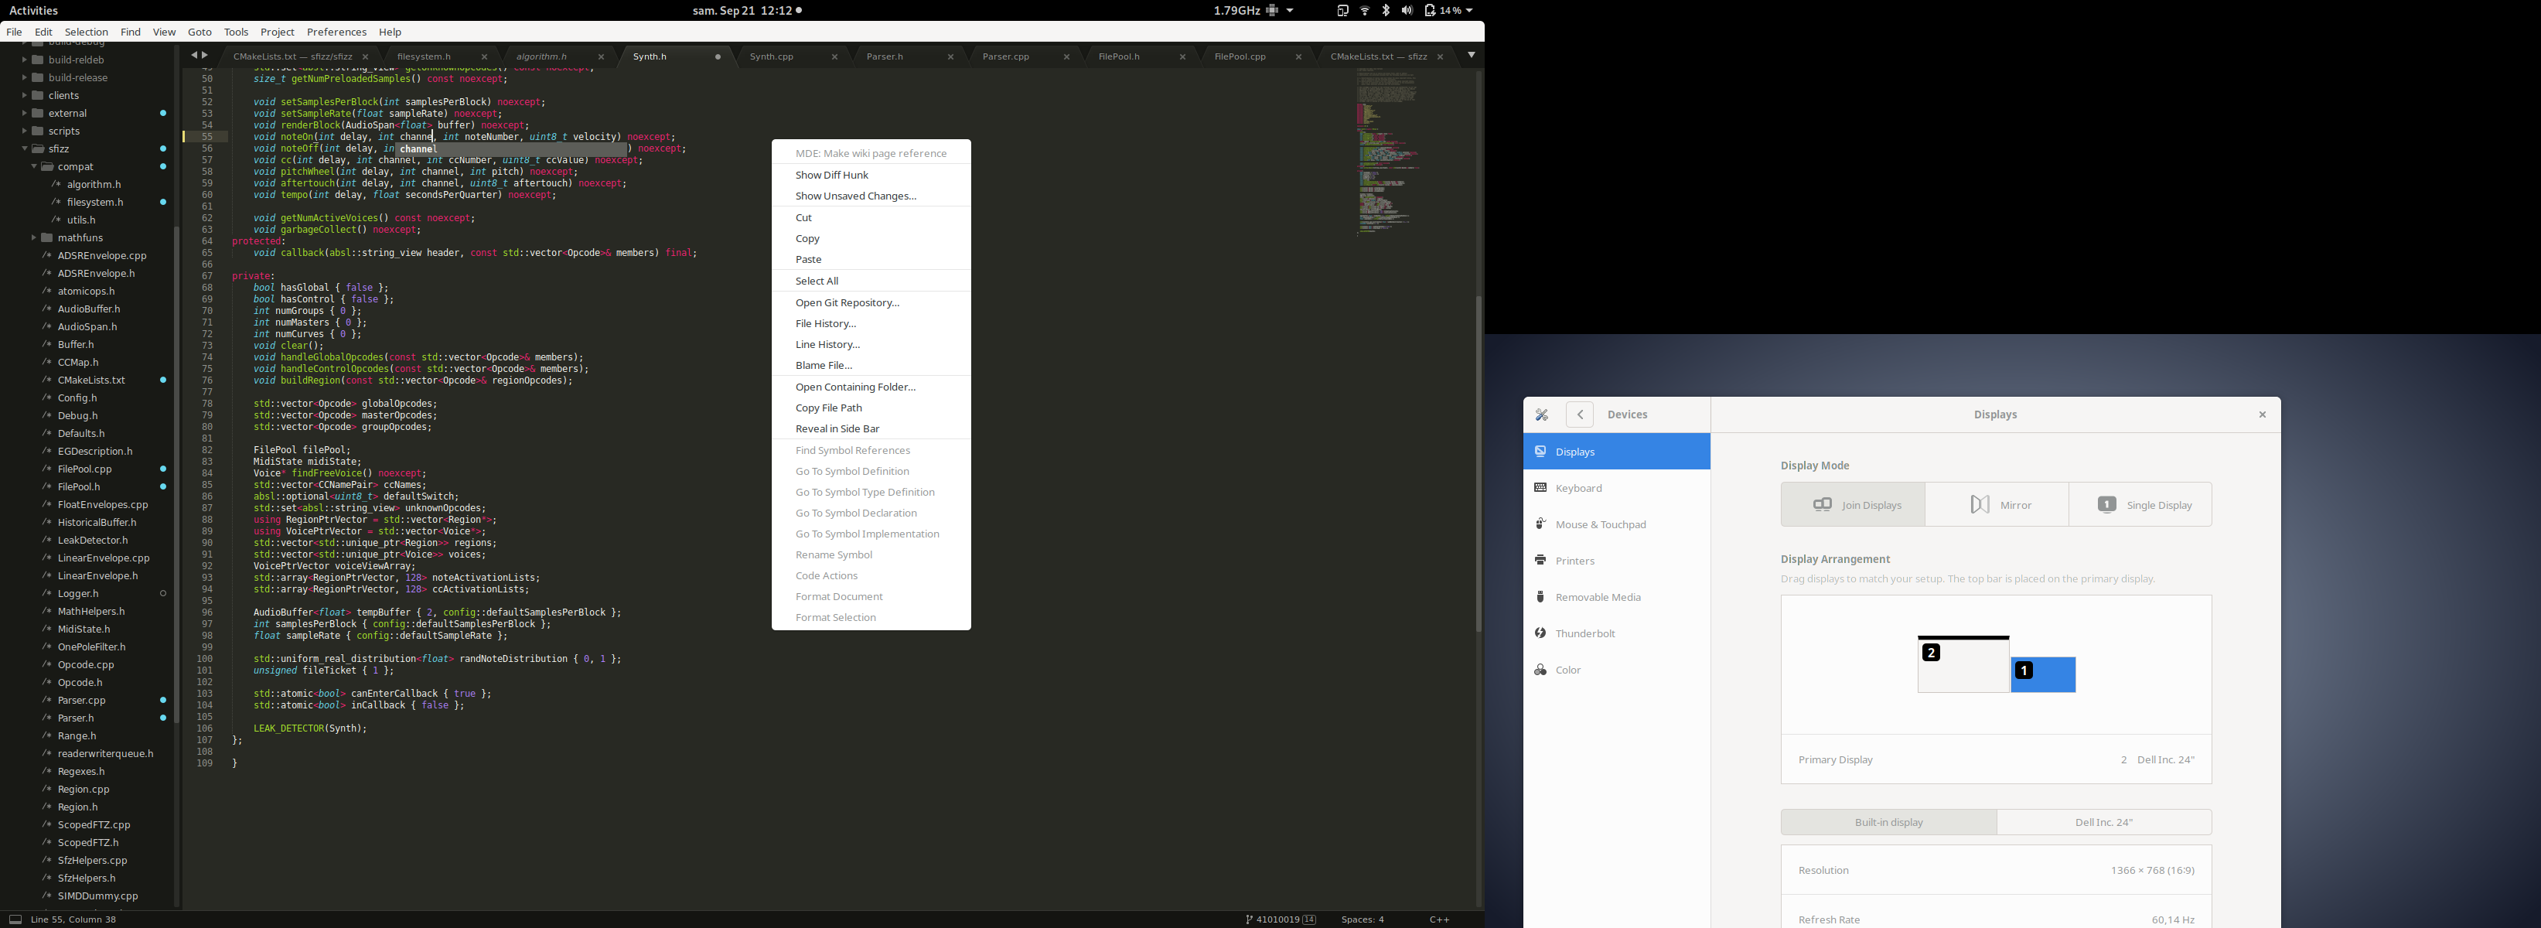This screenshot has height=928, width=2541.
Task: Click the volume icon in the top bar
Action: tap(1407, 11)
